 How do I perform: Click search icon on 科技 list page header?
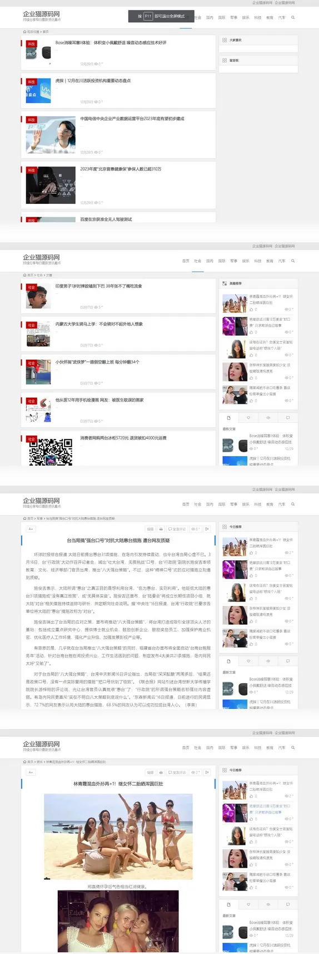click(x=293, y=17)
